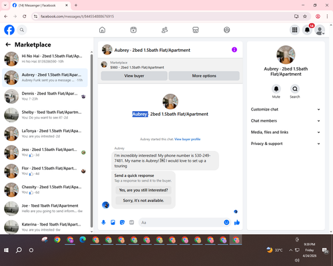Open a new browser tab with plus

click(x=76, y=5)
